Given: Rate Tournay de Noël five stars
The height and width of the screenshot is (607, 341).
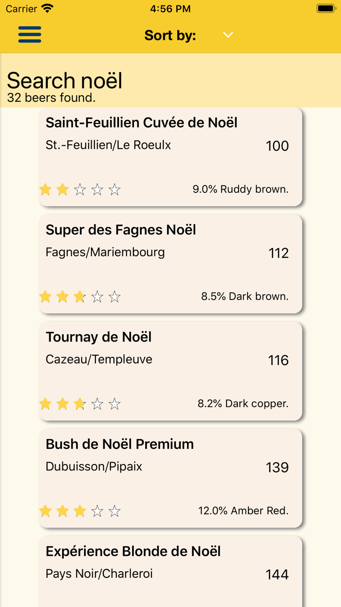Looking at the screenshot, I should [114, 404].
